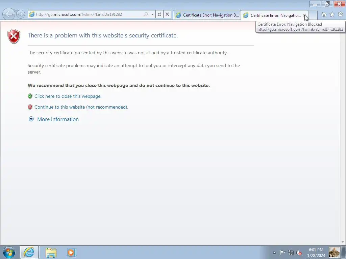Refresh the page with the reload icon
This screenshot has height=259, width=346.
point(159,14)
